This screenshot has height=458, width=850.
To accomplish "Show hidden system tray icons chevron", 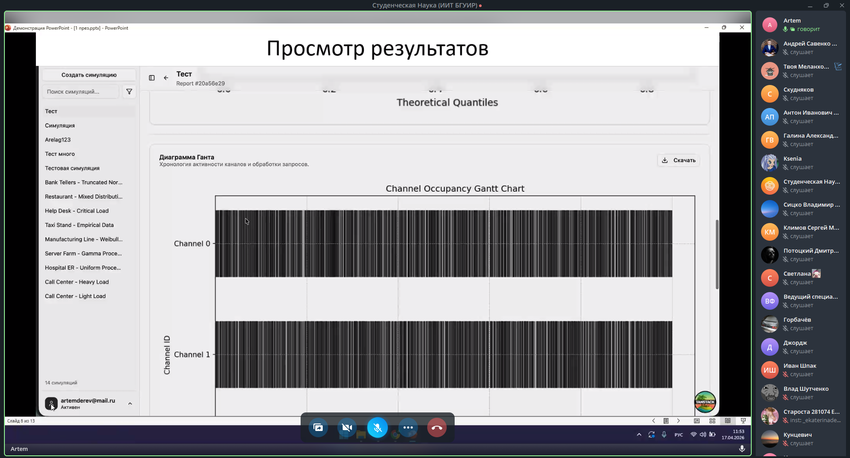I will (639, 435).
